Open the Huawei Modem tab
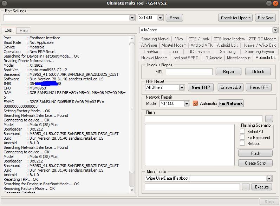 154,58
